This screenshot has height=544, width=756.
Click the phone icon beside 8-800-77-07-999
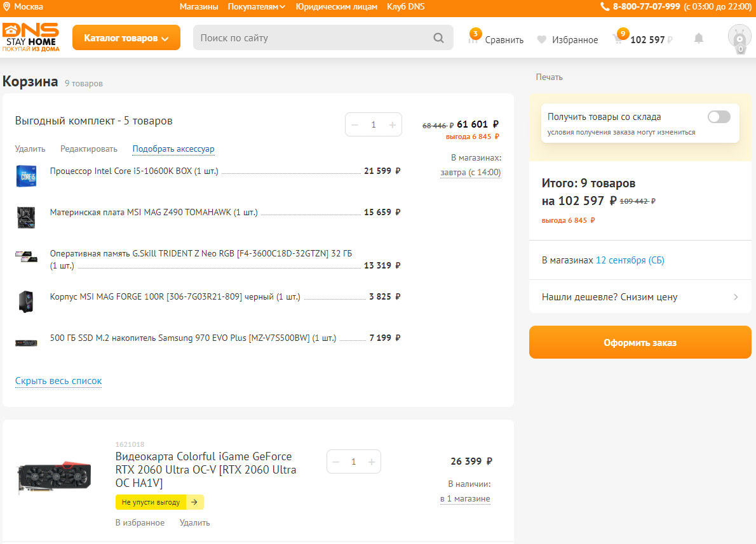pos(605,7)
